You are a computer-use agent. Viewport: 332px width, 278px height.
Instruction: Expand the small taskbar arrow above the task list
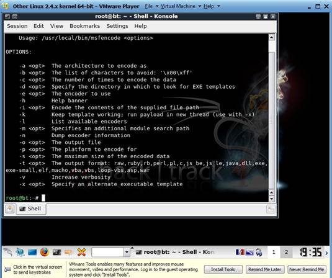(x=132, y=248)
